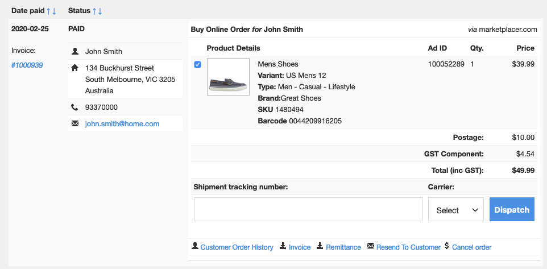This screenshot has width=547, height=269.
Task: Click the Mens Shoes product thumbnail
Action: [x=228, y=77]
